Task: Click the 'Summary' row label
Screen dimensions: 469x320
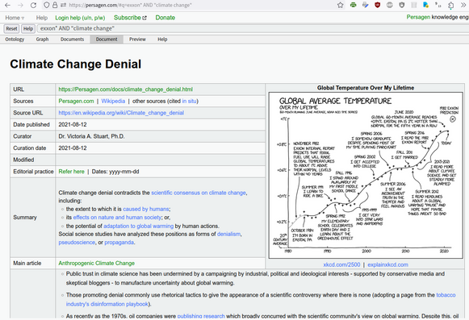Action: 25,217
